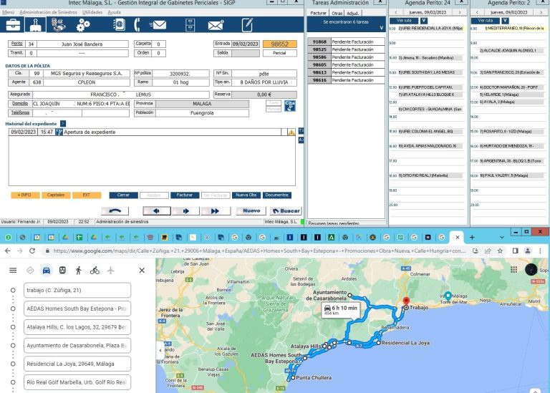Click the orange Capitales button
The width and height of the screenshot is (550, 393).
point(56,195)
